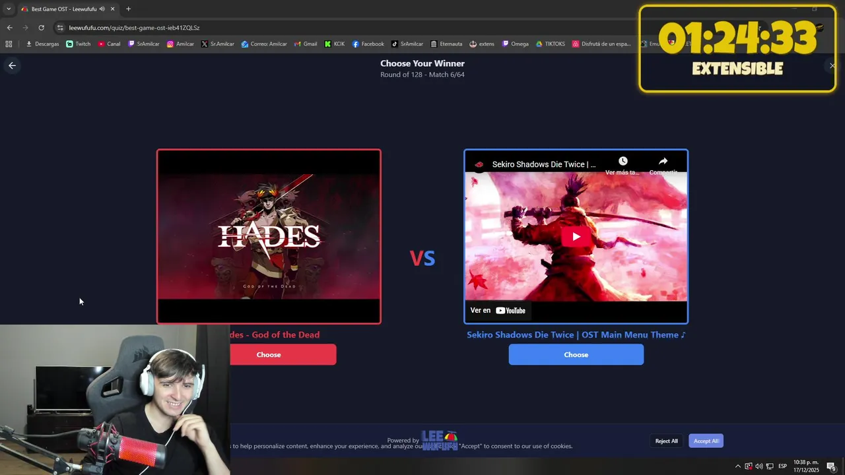This screenshot has width=845, height=475.
Task: Show hidden tray icons with the chevron
Action: [738, 466]
